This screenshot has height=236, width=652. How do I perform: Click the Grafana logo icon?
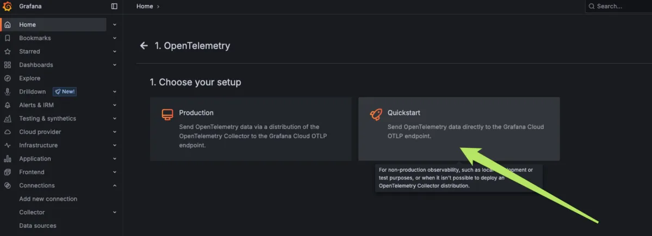[x=8, y=7]
